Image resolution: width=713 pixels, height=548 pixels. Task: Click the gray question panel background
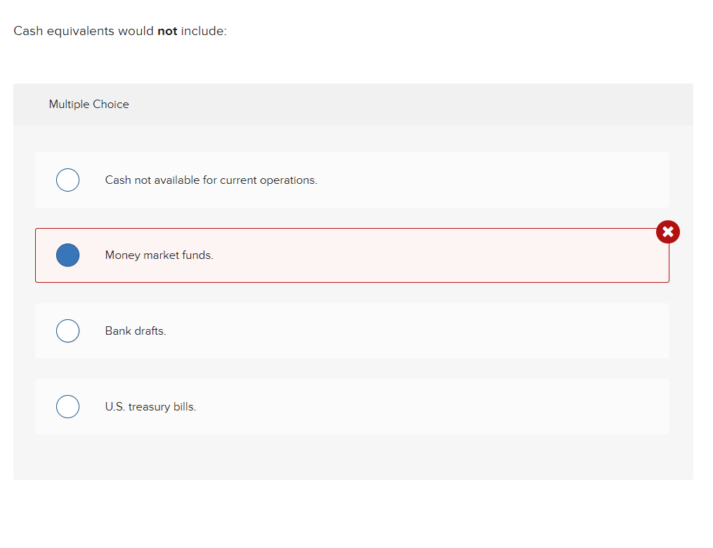(x=351, y=456)
